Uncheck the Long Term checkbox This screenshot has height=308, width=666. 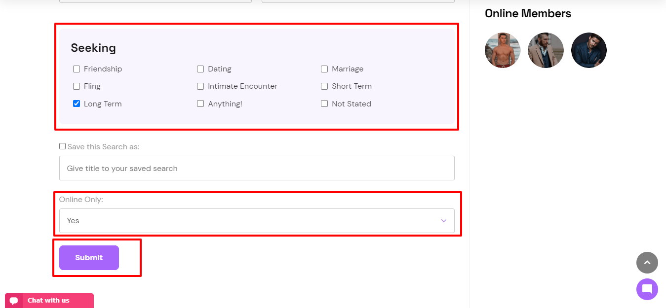[77, 103]
